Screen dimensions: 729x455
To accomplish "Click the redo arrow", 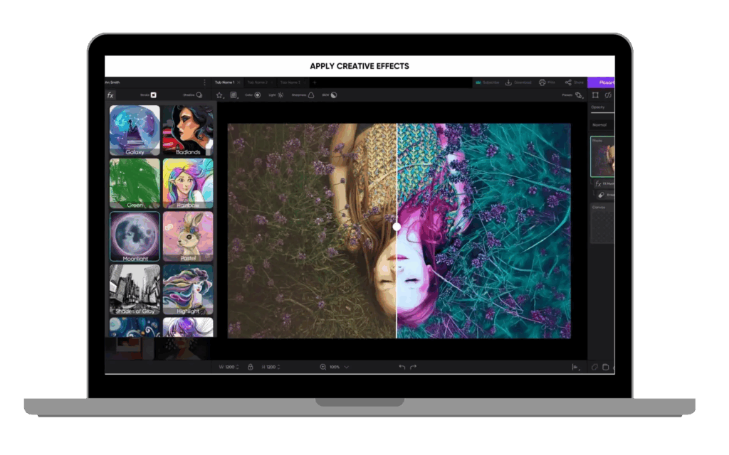I will pyautogui.click(x=414, y=367).
